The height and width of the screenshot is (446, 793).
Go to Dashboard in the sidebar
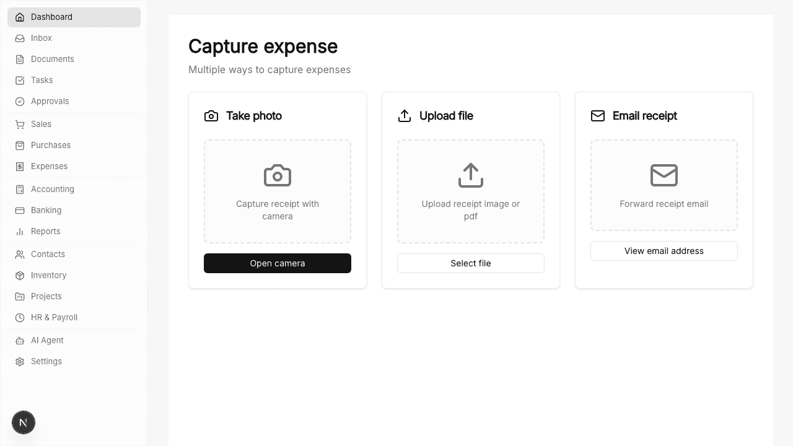coord(52,17)
